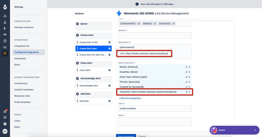Remove the Status extra property
This screenshot has width=262, height=137.
(x=189, y=67)
